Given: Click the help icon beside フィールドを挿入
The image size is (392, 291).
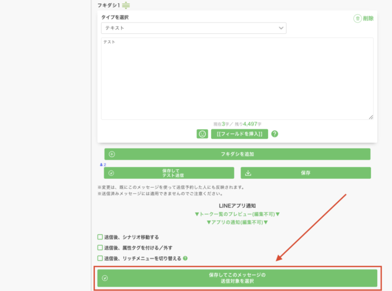Looking at the screenshot, I should click(x=274, y=134).
